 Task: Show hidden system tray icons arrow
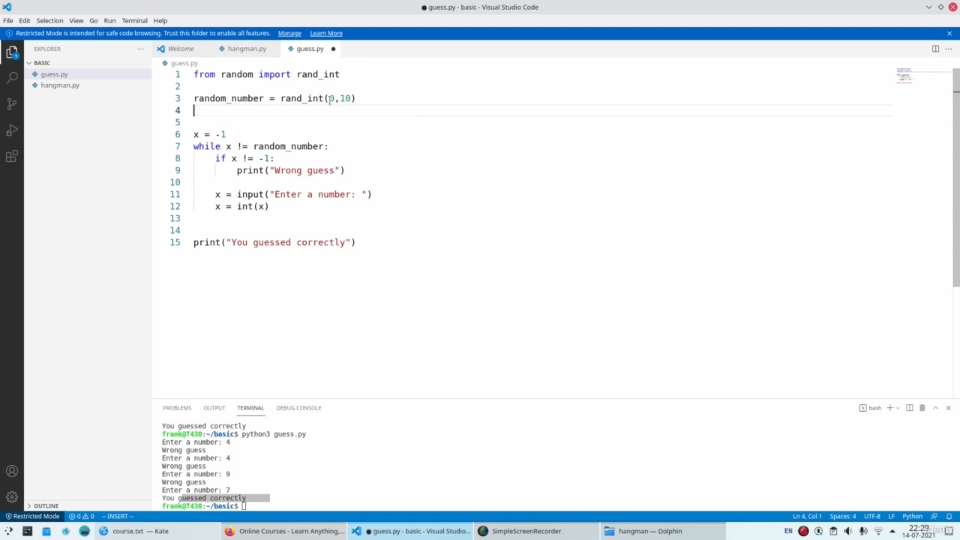(892, 531)
